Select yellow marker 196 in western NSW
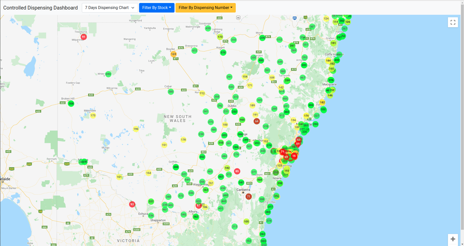Image resolution: width=464 pixels, height=246 pixels. pos(136,129)
